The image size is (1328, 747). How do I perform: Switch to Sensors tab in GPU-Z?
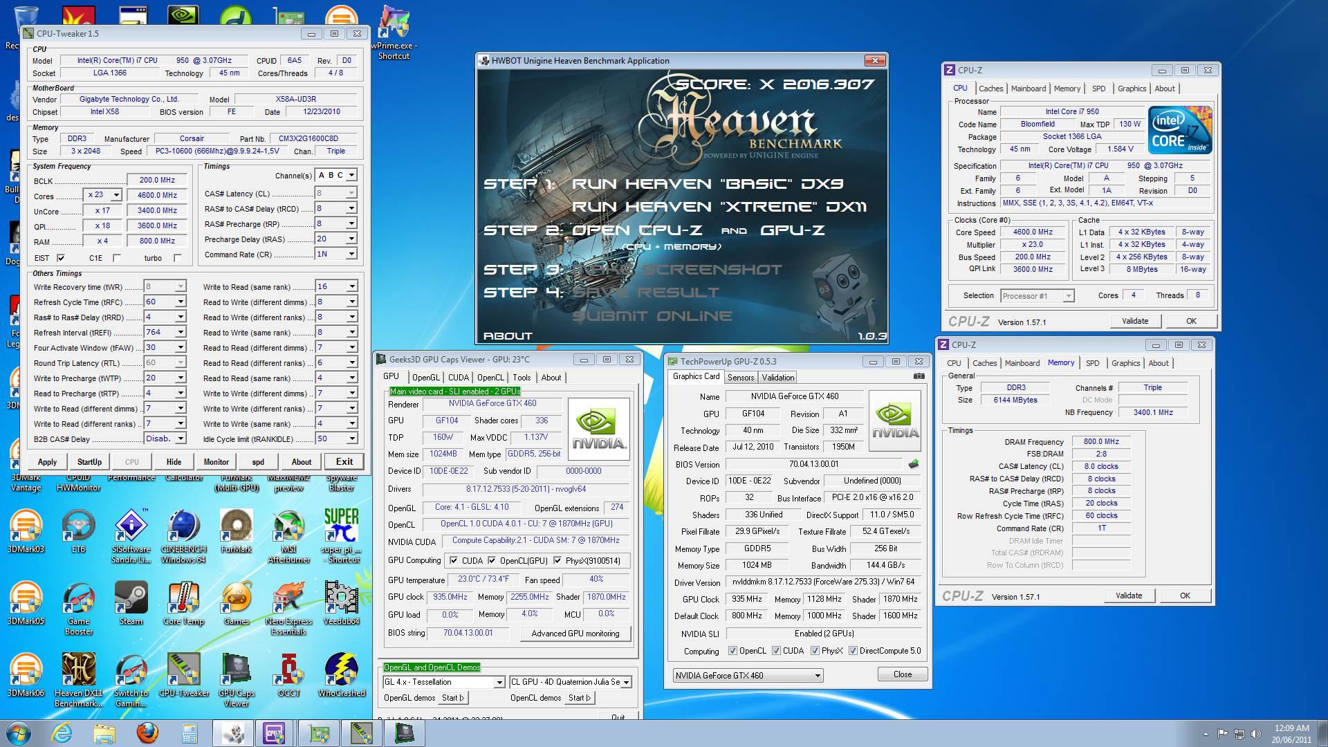[x=741, y=378]
